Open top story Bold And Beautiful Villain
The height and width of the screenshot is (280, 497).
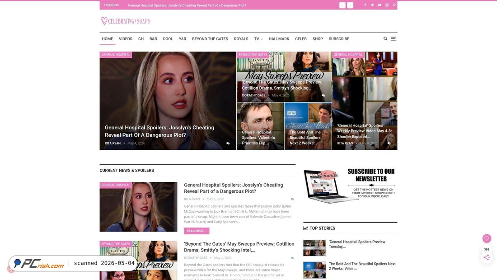362,266
